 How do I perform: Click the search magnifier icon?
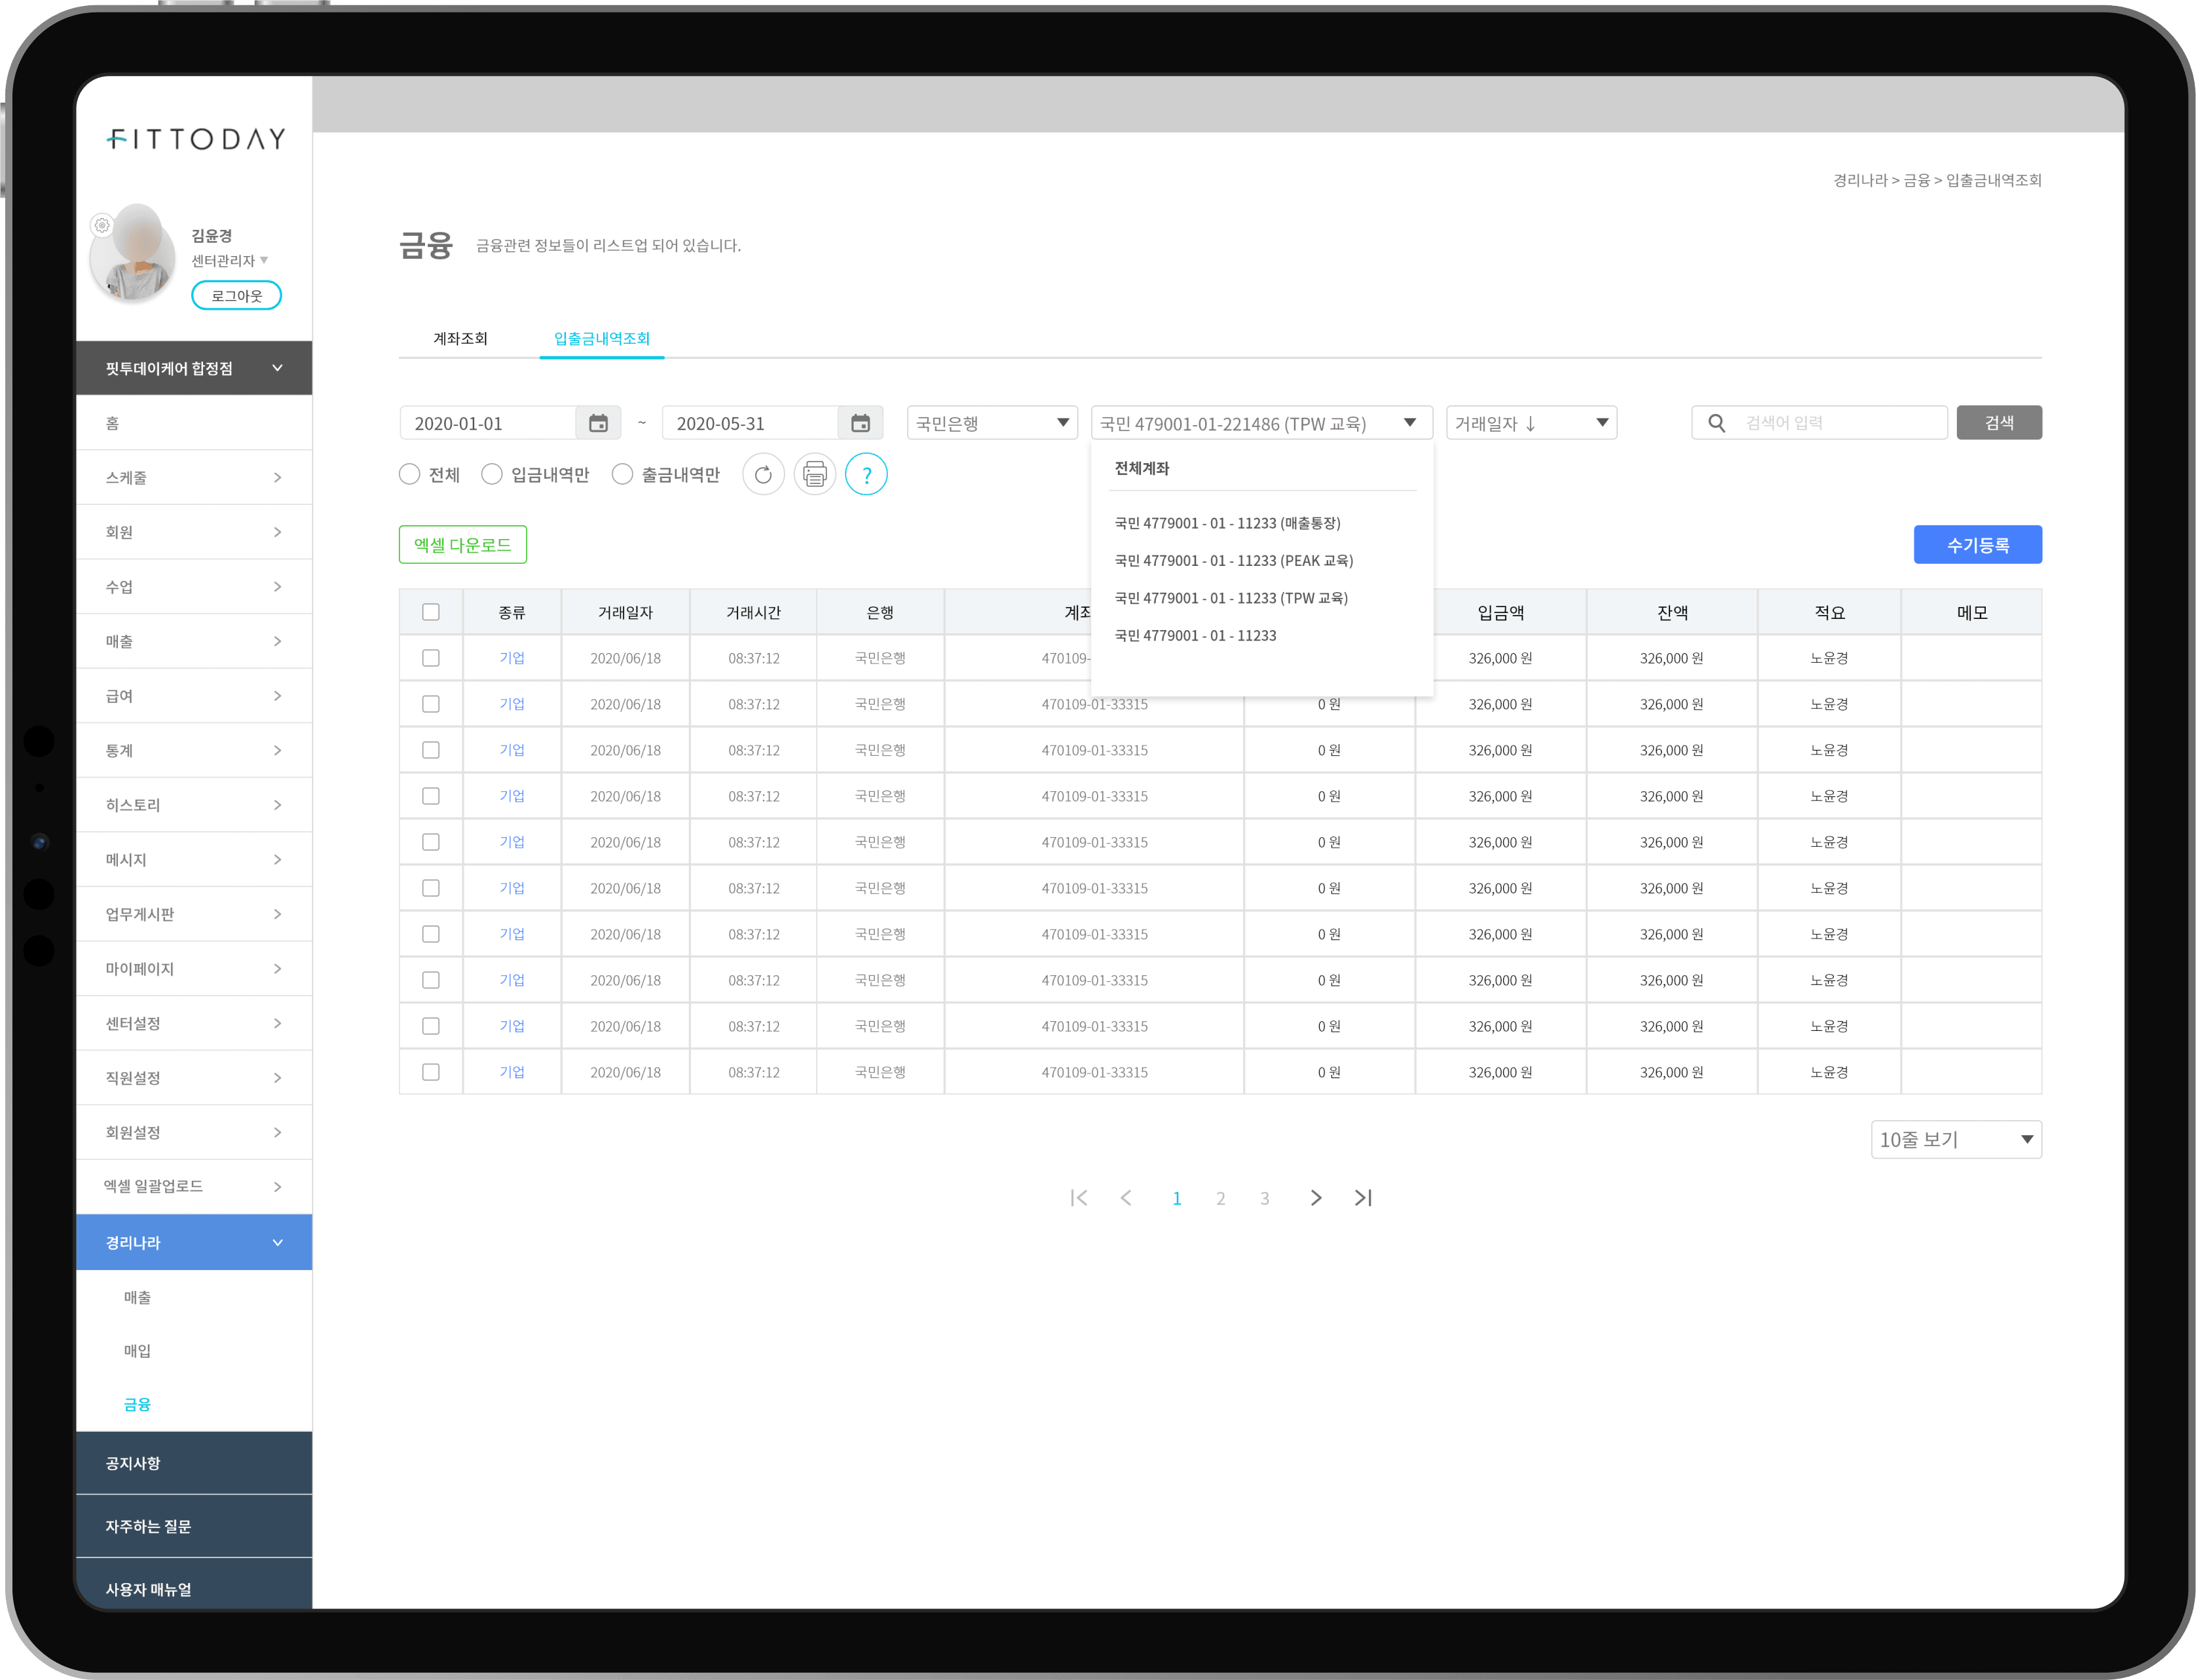click(1716, 423)
